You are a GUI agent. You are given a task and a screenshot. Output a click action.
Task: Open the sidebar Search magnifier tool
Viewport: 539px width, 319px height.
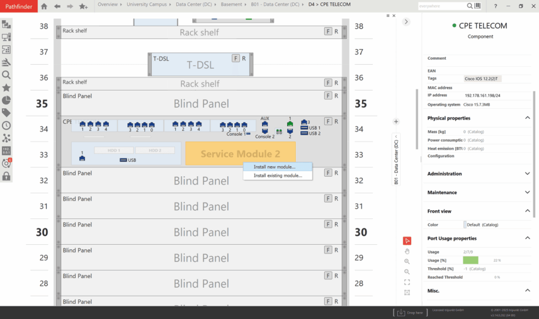(6, 75)
